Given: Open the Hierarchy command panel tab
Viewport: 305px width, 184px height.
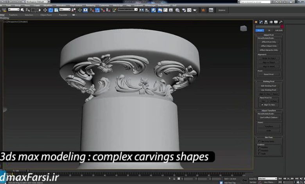Looking at the screenshot, I should click(x=266, y=22).
